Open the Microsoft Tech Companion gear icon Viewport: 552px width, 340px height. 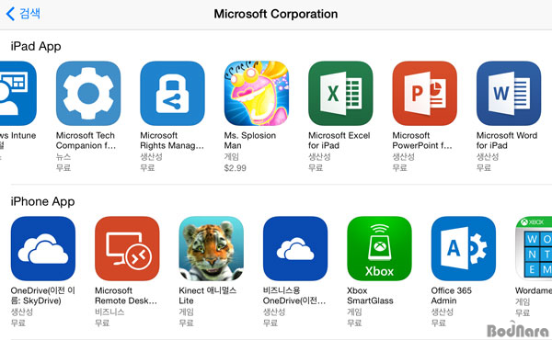point(88,94)
